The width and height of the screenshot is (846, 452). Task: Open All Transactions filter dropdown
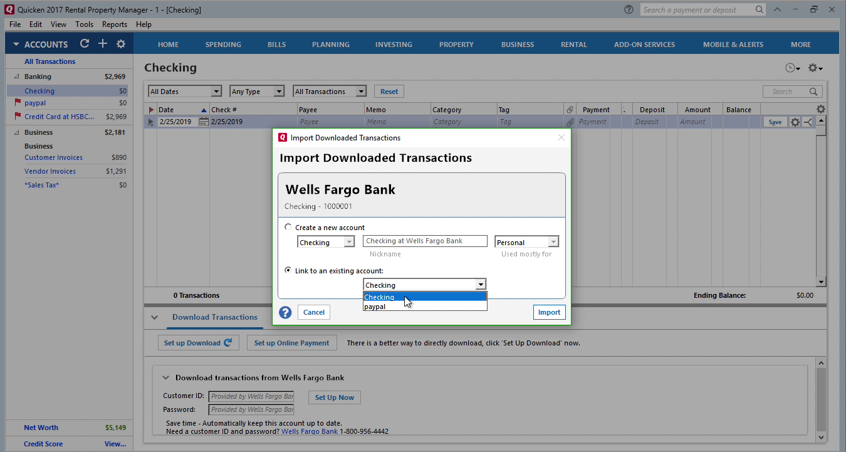330,92
